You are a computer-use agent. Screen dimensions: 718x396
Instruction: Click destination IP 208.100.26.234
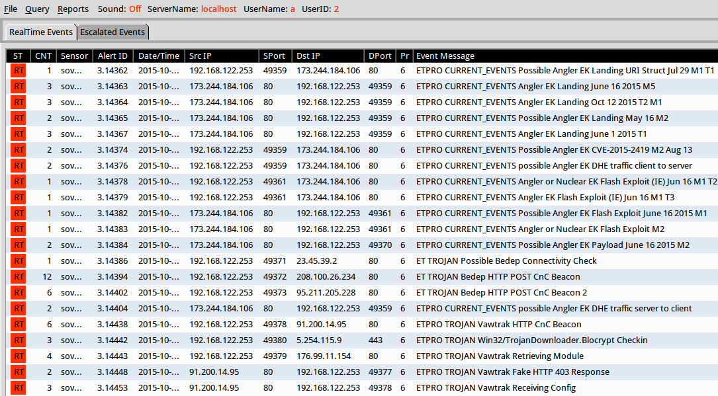(x=326, y=277)
